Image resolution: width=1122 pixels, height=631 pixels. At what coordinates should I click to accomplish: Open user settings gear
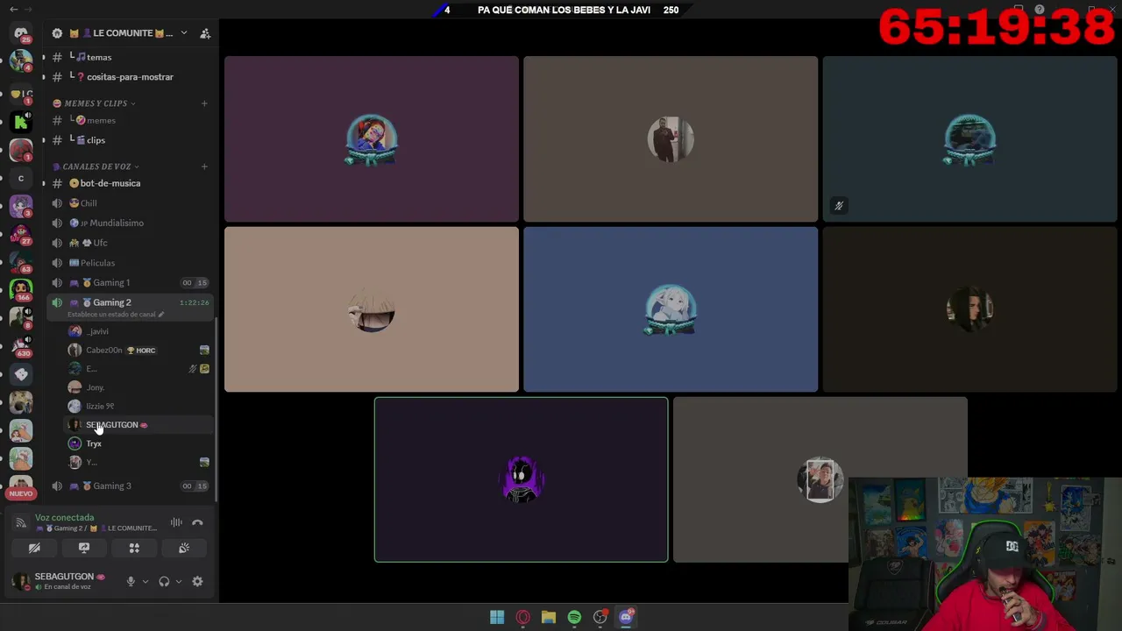pyautogui.click(x=197, y=581)
